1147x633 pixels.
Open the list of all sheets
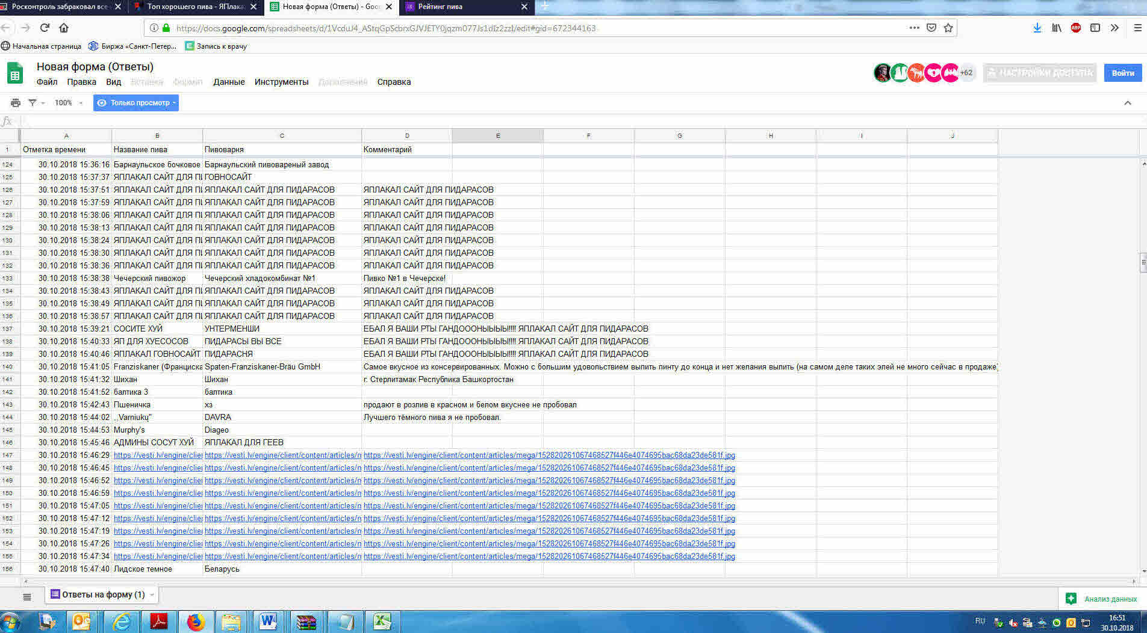[x=27, y=596]
